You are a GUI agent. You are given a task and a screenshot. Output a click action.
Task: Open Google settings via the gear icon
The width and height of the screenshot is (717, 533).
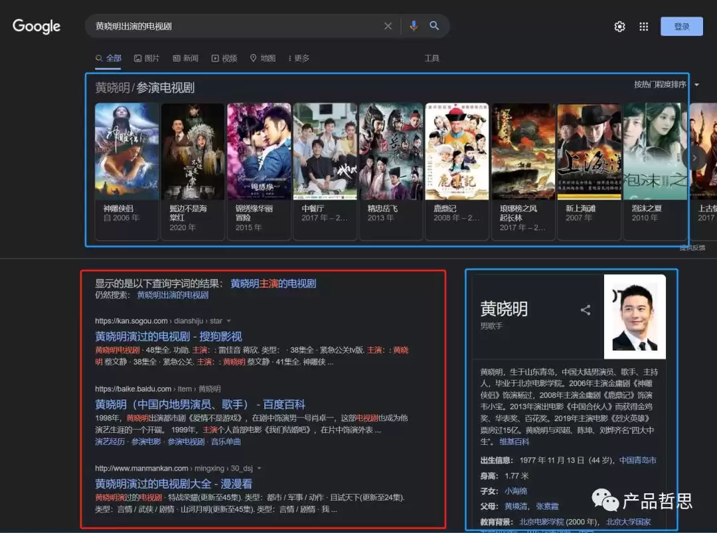pos(619,26)
